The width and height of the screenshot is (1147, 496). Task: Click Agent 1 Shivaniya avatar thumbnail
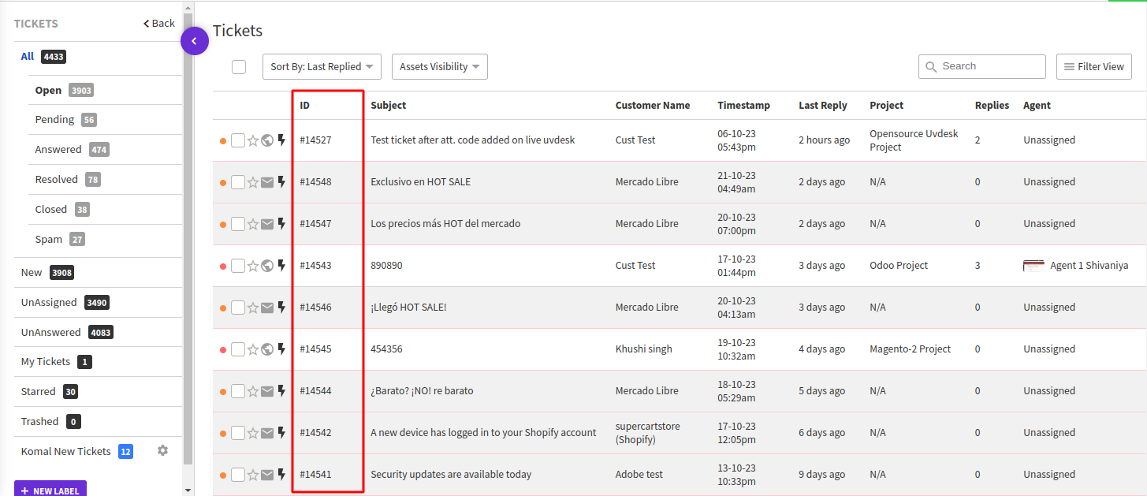1033,266
